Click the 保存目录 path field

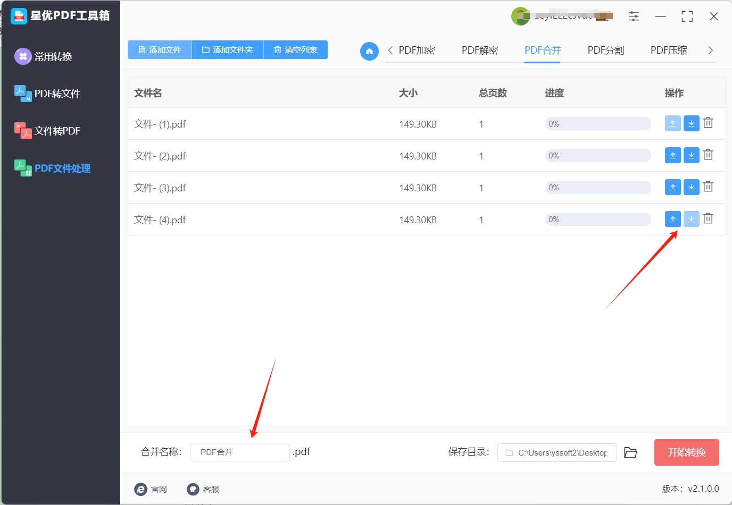click(x=557, y=452)
